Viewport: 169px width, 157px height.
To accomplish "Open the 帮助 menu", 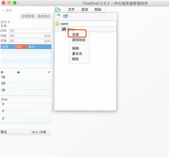I will point(98,10).
